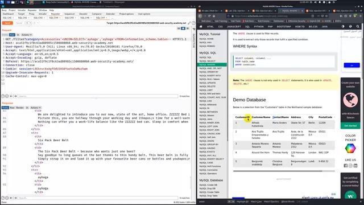The width and height of the screenshot is (364, 205).
Task: Click horizontal scrollbar under Customers table
Action: click(x=278, y=171)
